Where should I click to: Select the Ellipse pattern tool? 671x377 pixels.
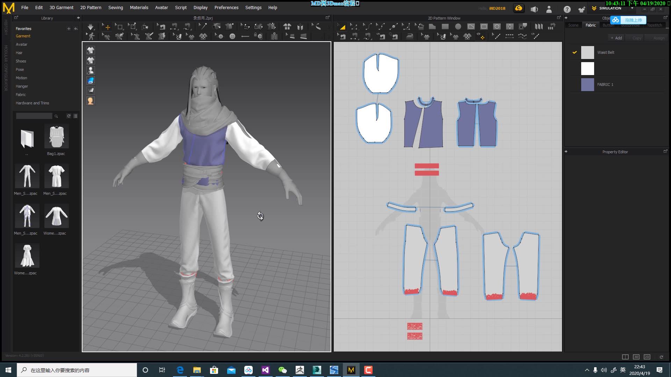(459, 26)
